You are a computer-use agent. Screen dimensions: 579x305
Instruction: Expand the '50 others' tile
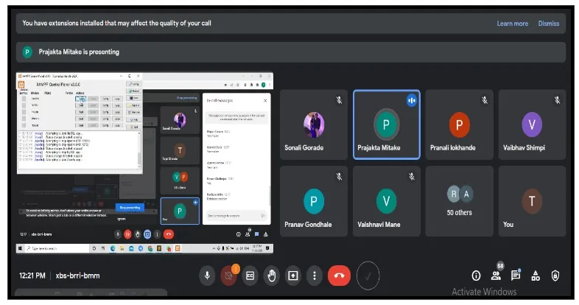pyautogui.click(x=459, y=201)
